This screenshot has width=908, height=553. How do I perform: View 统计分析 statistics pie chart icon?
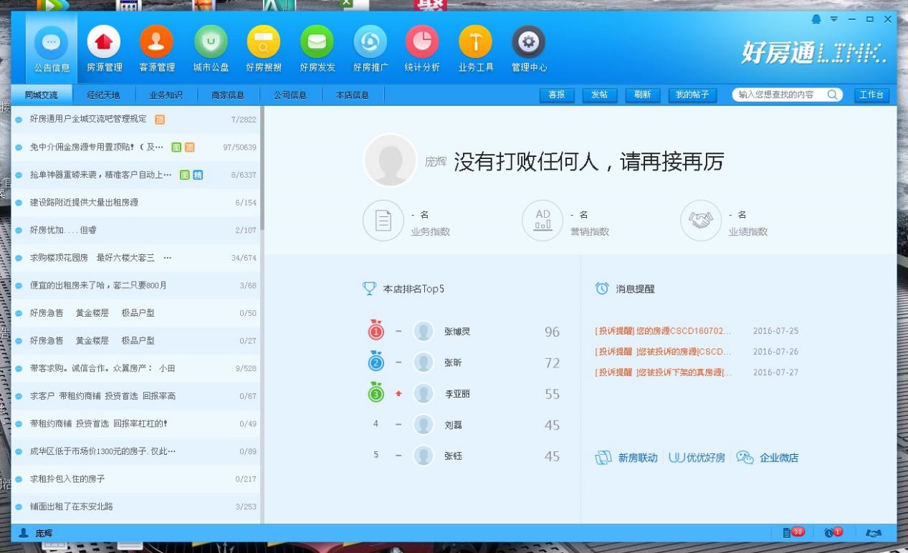[x=422, y=43]
